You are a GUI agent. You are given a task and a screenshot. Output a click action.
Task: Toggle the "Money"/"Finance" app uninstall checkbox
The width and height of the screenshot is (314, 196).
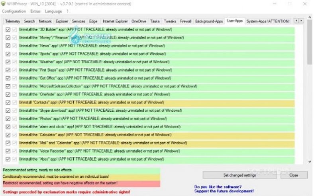tap(8, 37)
